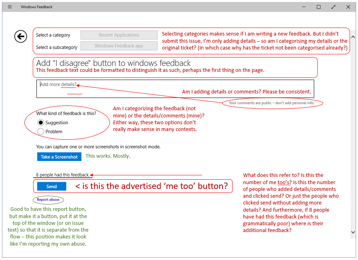Click 'Your comments are public' notice text
The image size is (358, 260).
pyautogui.click(x=272, y=103)
